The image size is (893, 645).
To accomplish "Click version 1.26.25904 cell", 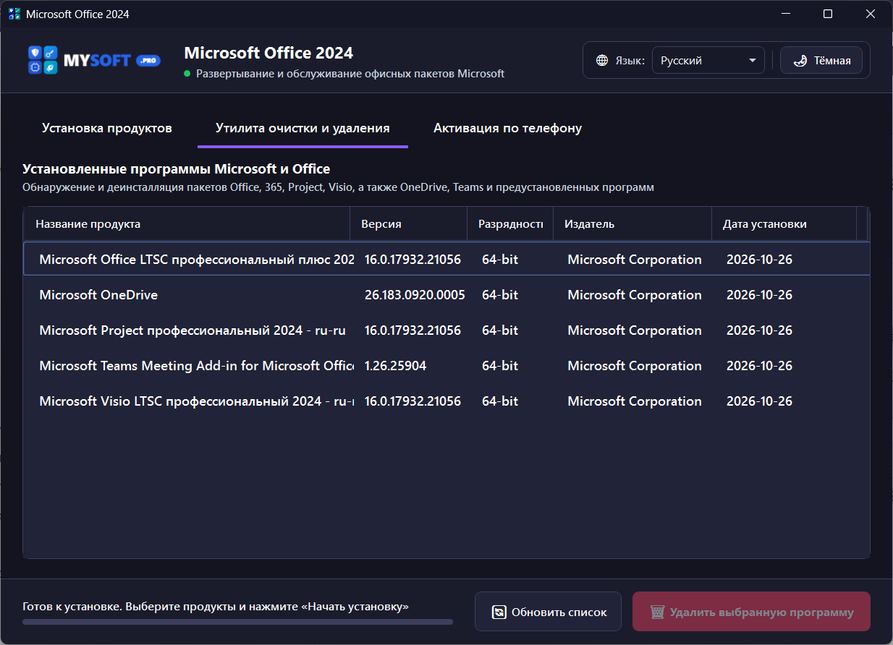I will pyautogui.click(x=395, y=365).
